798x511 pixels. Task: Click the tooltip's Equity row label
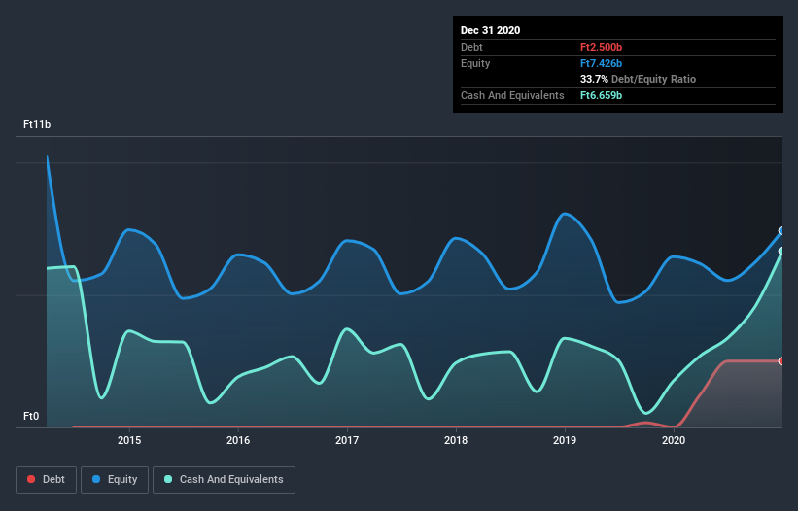click(x=475, y=63)
